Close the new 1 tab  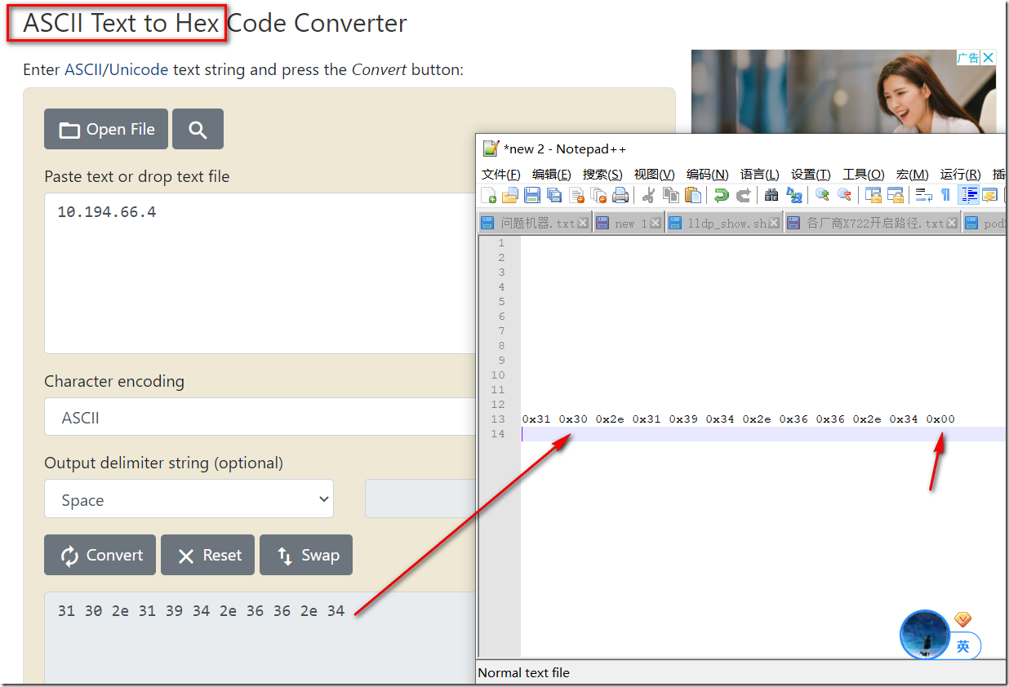point(656,223)
